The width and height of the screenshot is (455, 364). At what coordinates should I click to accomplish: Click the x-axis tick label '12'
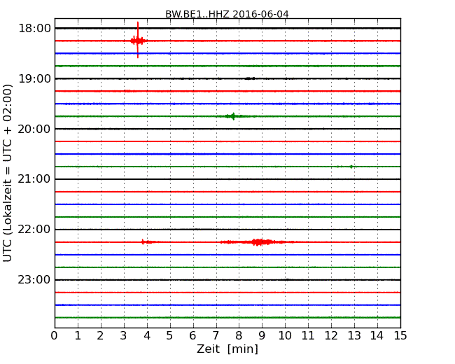click(x=331, y=335)
